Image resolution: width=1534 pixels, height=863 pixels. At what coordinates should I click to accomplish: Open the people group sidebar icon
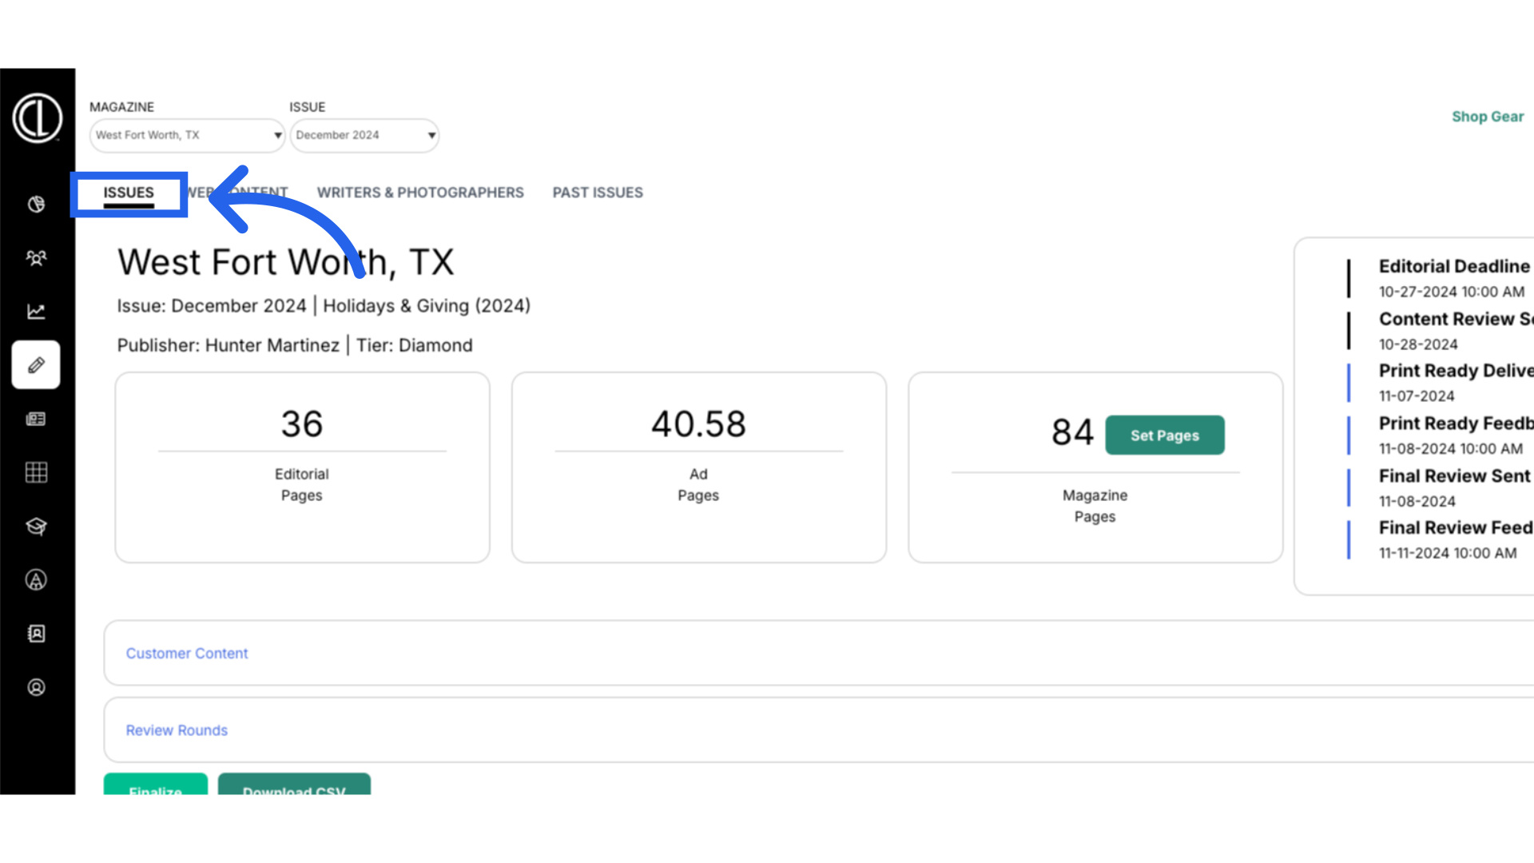36,258
